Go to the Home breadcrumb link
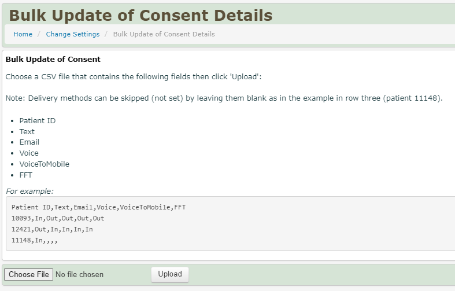Viewport: 455px width, 291px height. [23, 34]
